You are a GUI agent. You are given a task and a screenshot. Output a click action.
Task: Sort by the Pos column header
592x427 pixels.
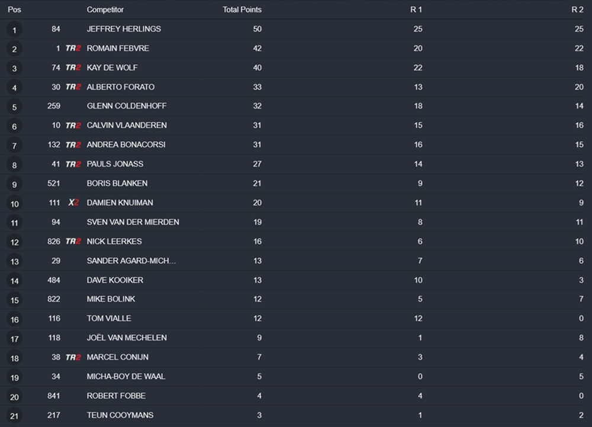click(14, 9)
